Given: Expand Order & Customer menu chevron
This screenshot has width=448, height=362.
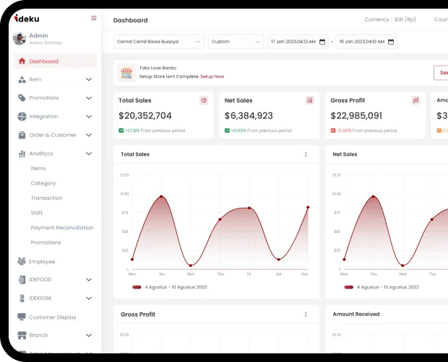Looking at the screenshot, I should coord(89,135).
